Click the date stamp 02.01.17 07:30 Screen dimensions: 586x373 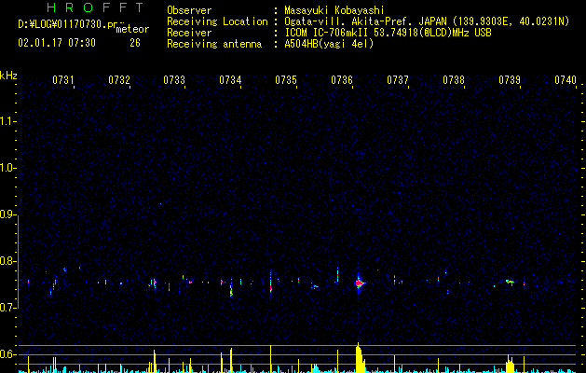[57, 43]
